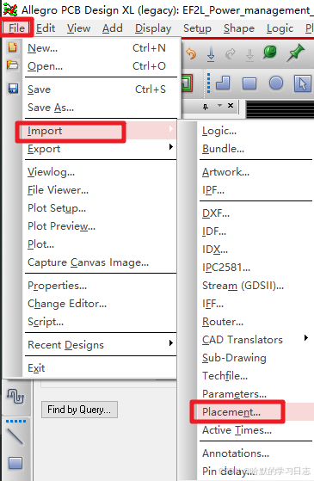This screenshot has height=481, width=314.
Task: Select IDF... import option
Action: pyautogui.click(x=256, y=231)
